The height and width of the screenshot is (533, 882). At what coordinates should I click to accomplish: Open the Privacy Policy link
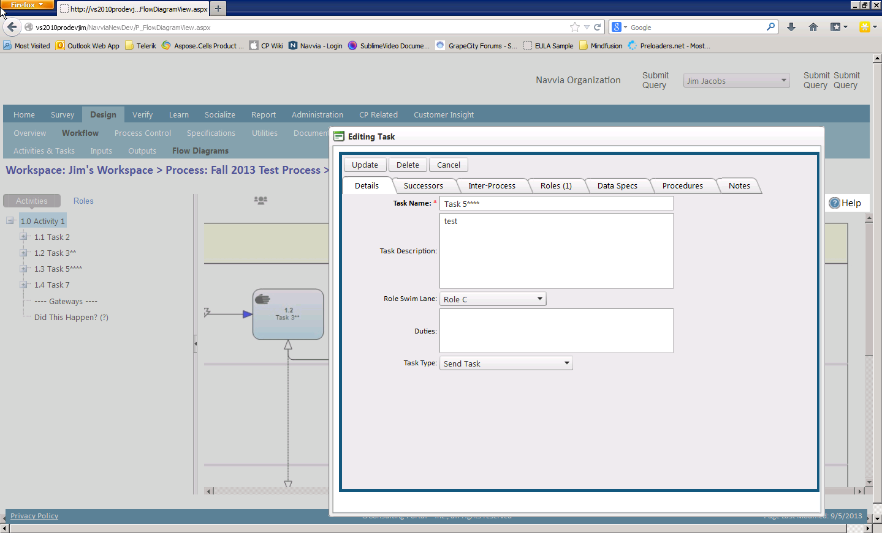tap(34, 516)
